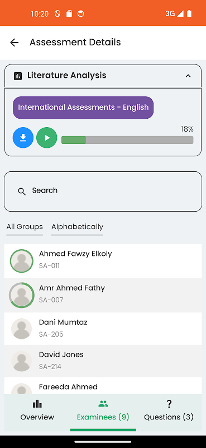This screenshot has width=206, height=448.
Task: Tap the Overview bar chart icon
Action: point(37,404)
